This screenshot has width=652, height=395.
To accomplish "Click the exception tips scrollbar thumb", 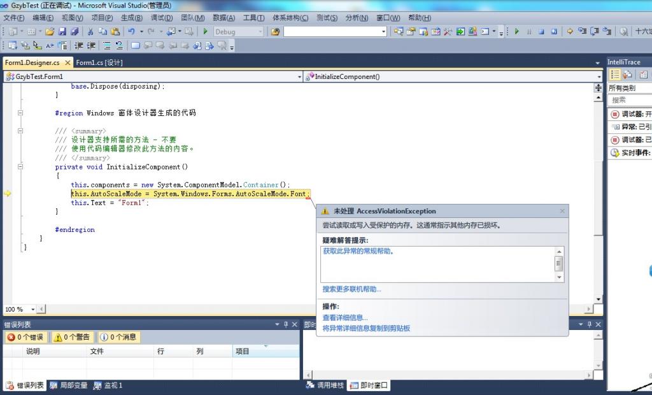I will coord(559,263).
